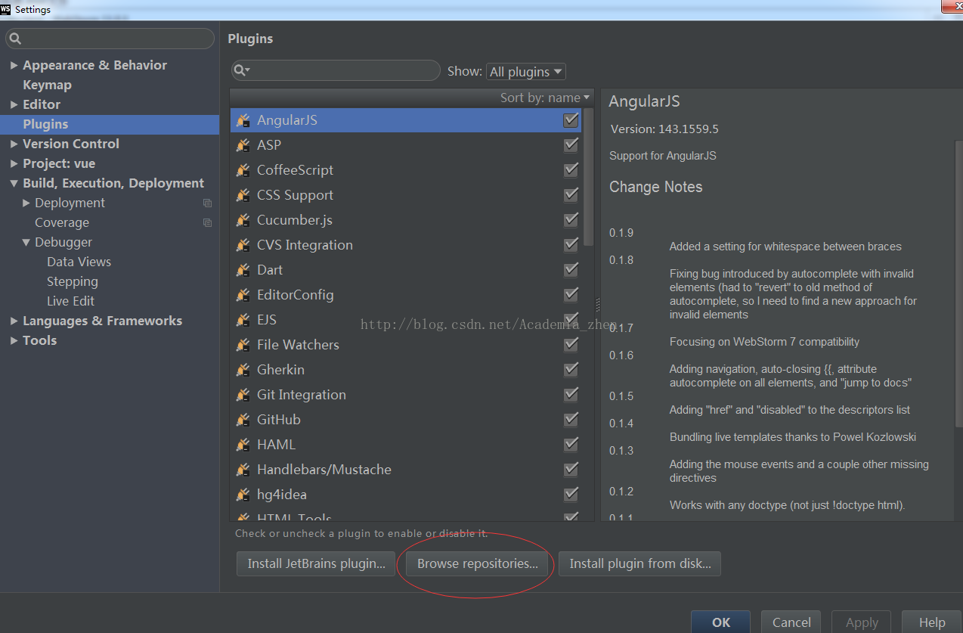
Task: Uncheck the Dart plugin checkbox
Action: tap(571, 270)
